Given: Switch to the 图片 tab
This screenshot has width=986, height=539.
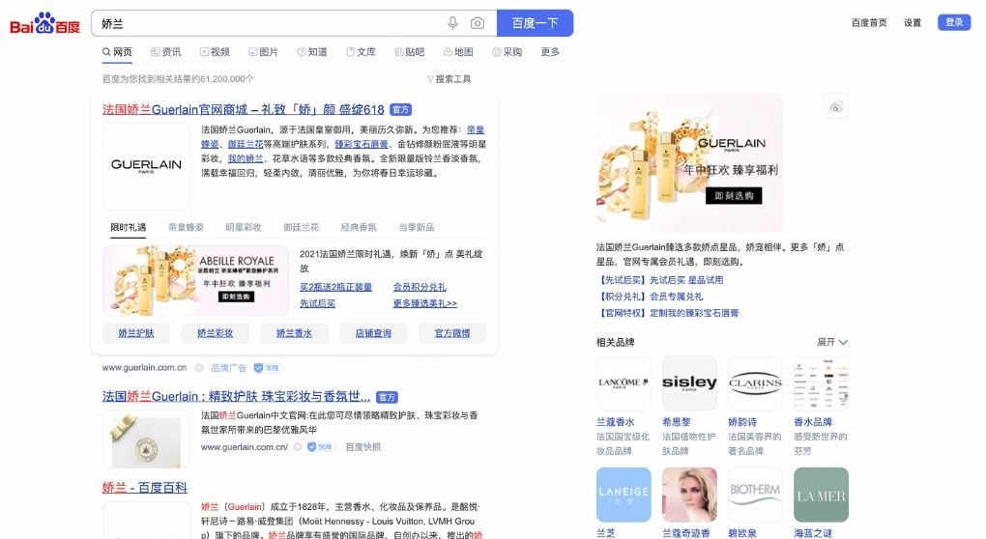Looking at the screenshot, I should (x=263, y=52).
